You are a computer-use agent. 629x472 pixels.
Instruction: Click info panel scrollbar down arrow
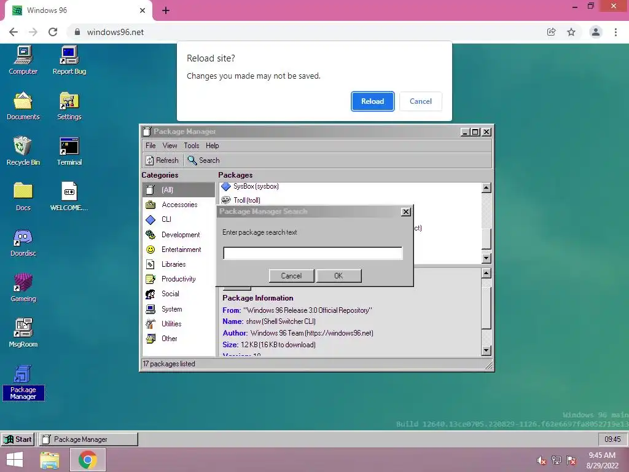486,351
